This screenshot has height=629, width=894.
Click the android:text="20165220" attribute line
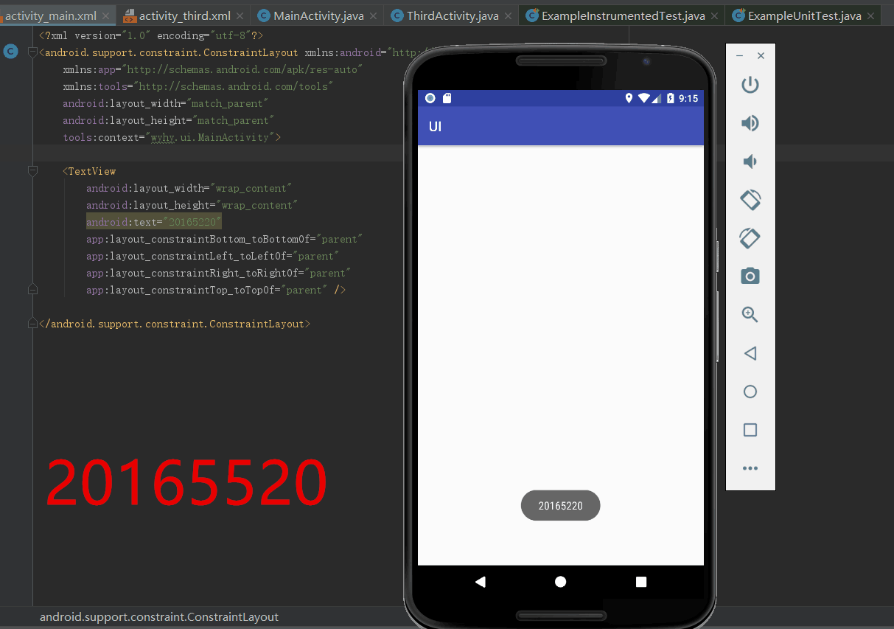[154, 222]
